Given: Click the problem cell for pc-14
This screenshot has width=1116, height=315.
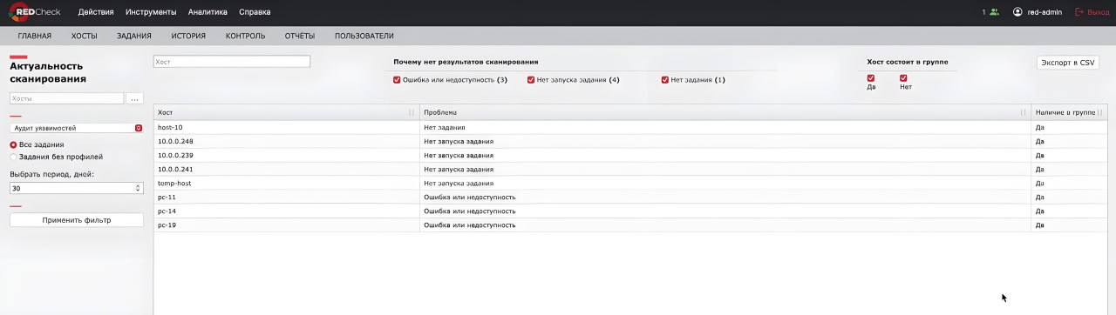Looking at the screenshot, I should point(725,211).
